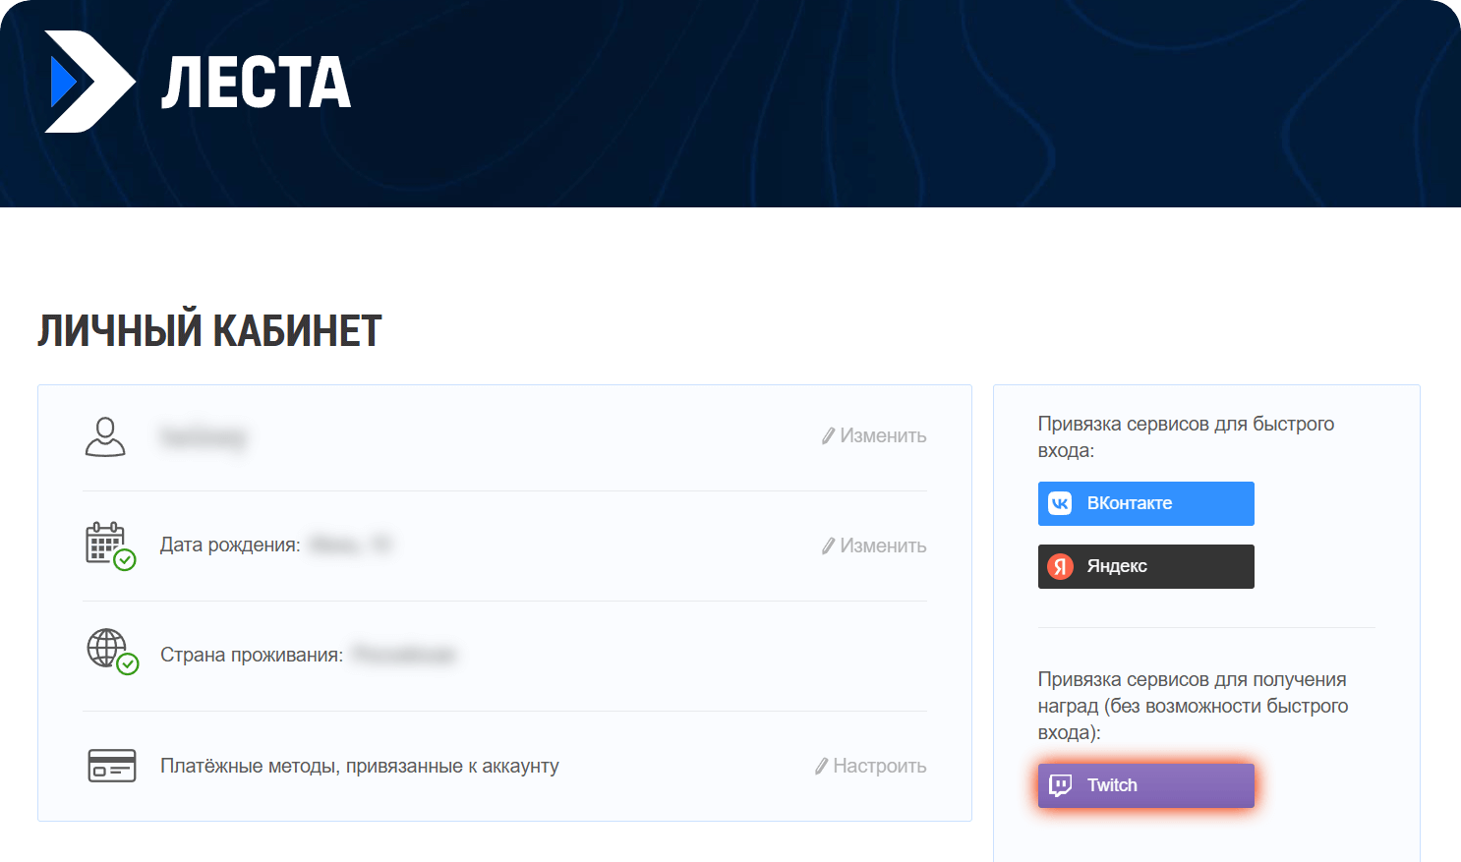Viewport: 1461px width, 862px height.
Task: Click the Lesta arrow logo icon
Action: pos(88,82)
